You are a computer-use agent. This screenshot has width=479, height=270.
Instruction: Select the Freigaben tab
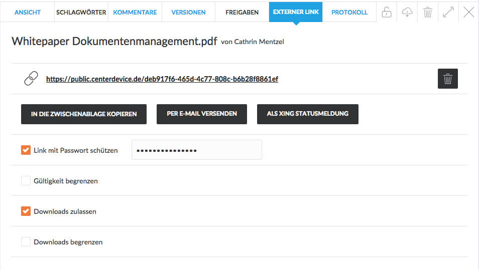coord(242,12)
